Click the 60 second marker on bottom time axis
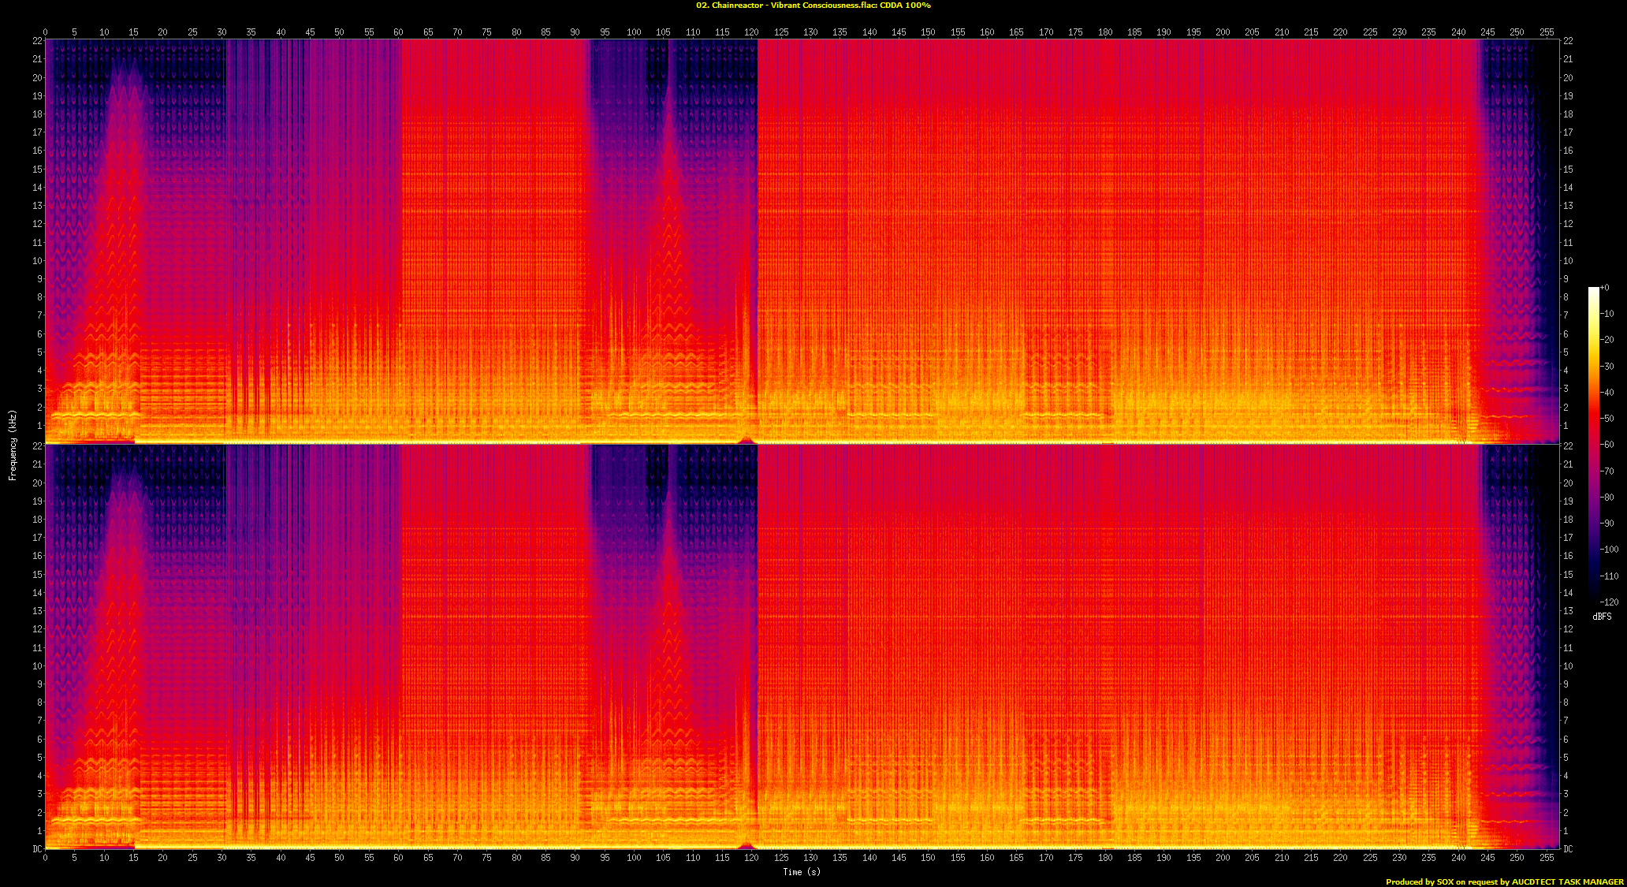 click(398, 857)
